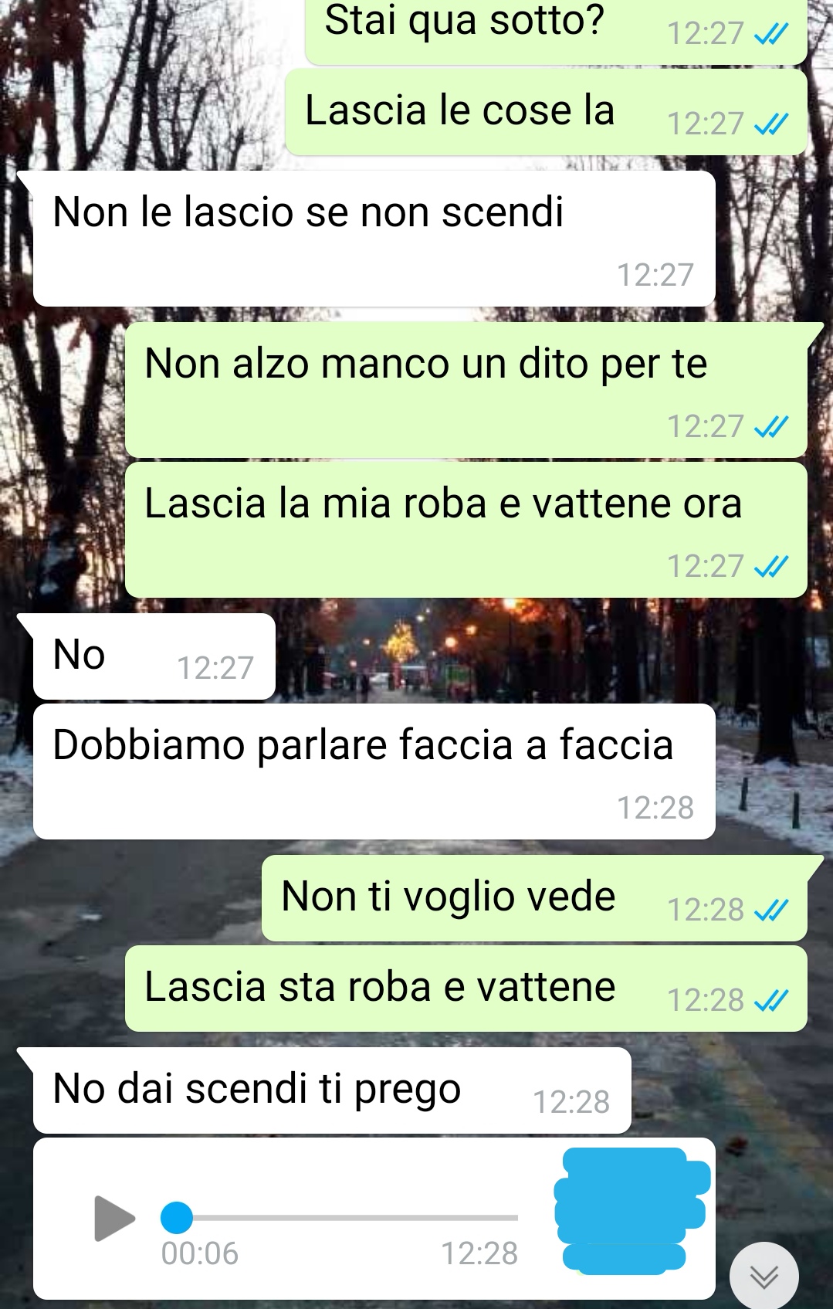The width and height of the screenshot is (833, 1309).
Task: Tap the 'Non le lascio se non scendi' bubble
Action: pos(374,239)
